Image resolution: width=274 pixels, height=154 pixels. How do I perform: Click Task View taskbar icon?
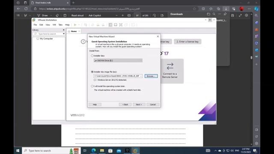(85, 151)
